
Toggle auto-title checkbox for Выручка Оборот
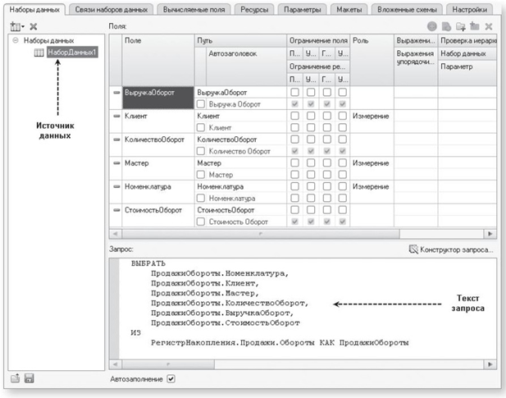[201, 104]
